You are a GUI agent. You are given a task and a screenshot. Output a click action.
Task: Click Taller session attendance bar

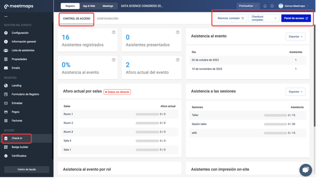tap(275, 115)
